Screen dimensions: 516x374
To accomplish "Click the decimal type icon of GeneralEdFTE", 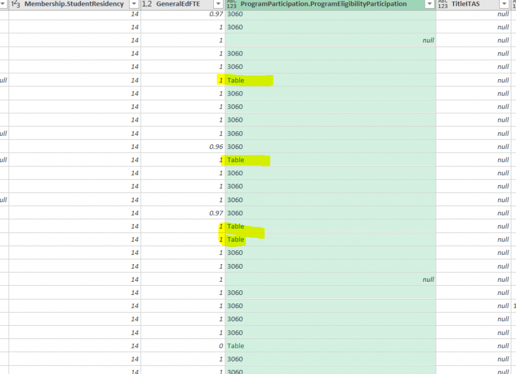I will pyautogui.click(x=147, y=4).
